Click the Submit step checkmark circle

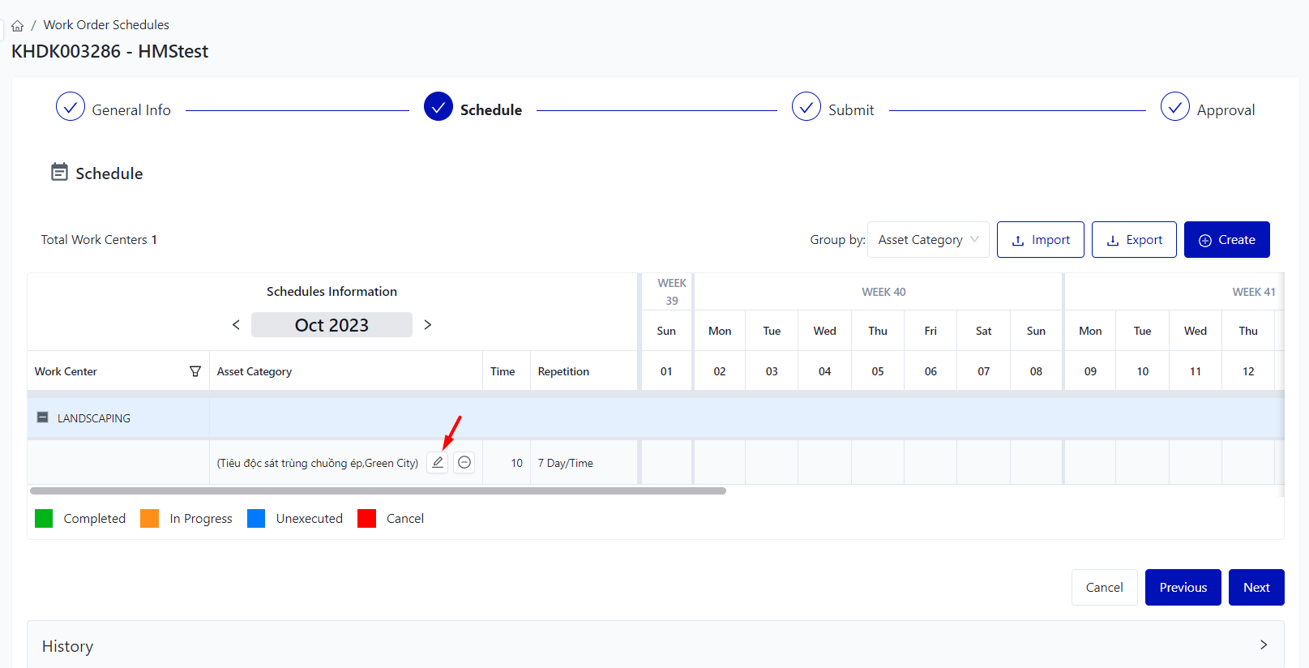coord(806,107)
